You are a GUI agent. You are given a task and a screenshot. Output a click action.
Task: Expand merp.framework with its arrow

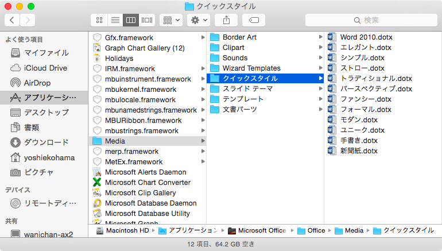[x=203, y=152]
